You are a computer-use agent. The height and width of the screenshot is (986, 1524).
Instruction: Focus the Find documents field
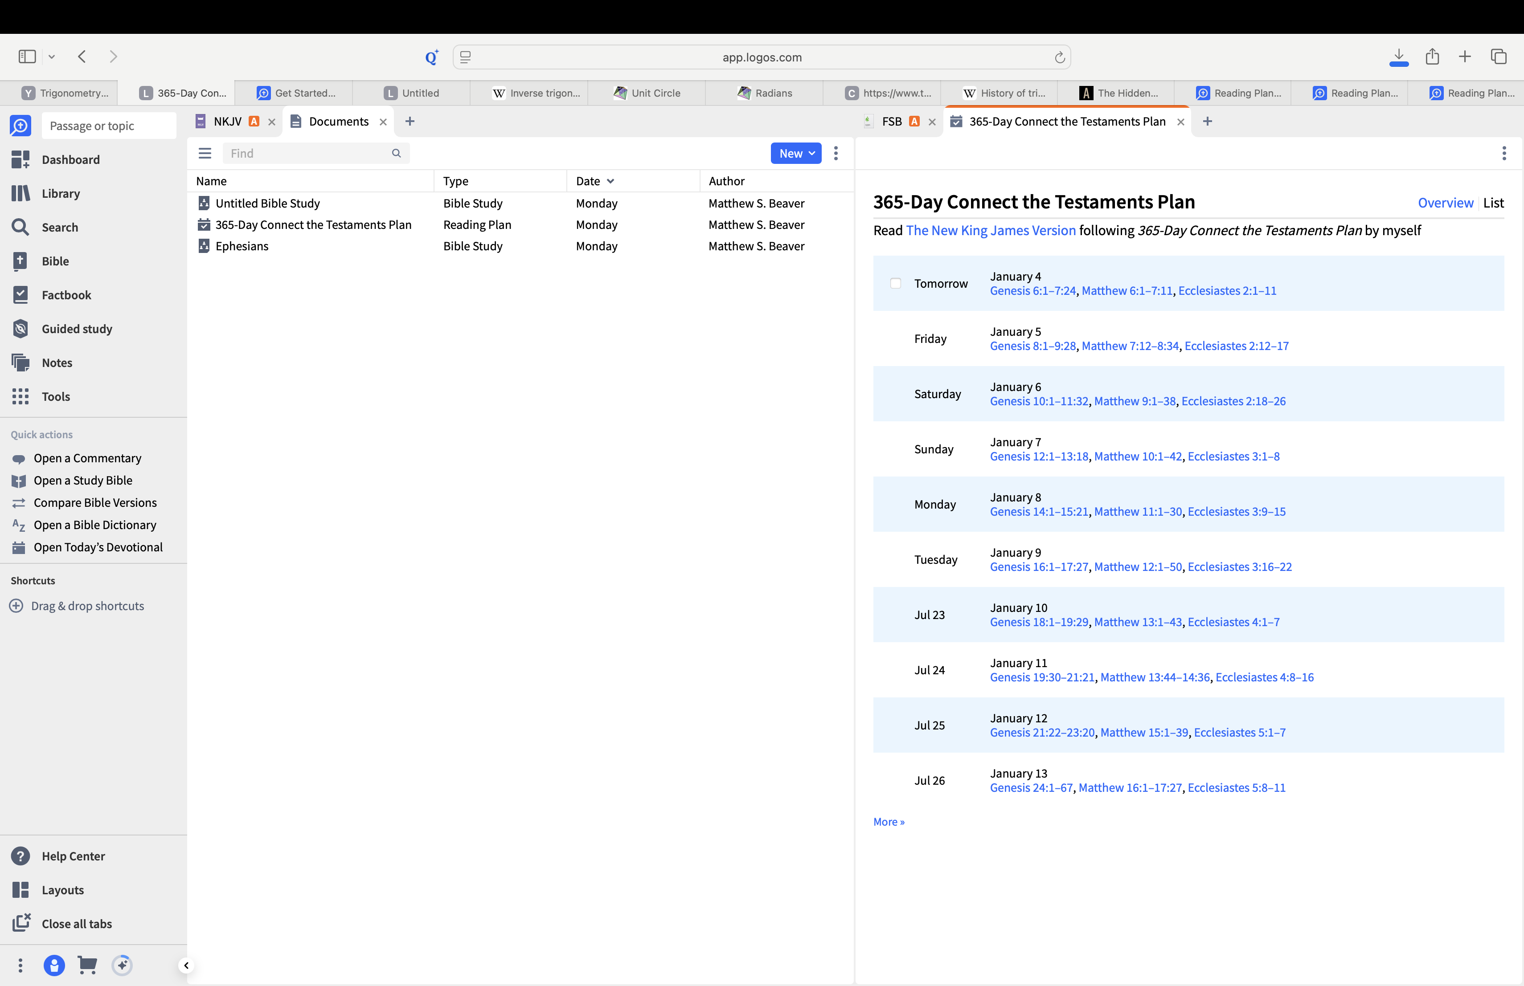[x=315, y=153]
